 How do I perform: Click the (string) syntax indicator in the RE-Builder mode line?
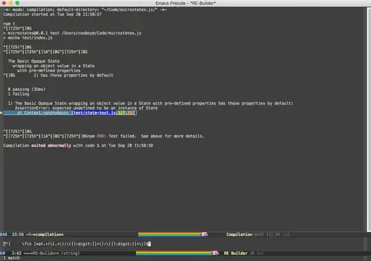click(x=71, y=253)
